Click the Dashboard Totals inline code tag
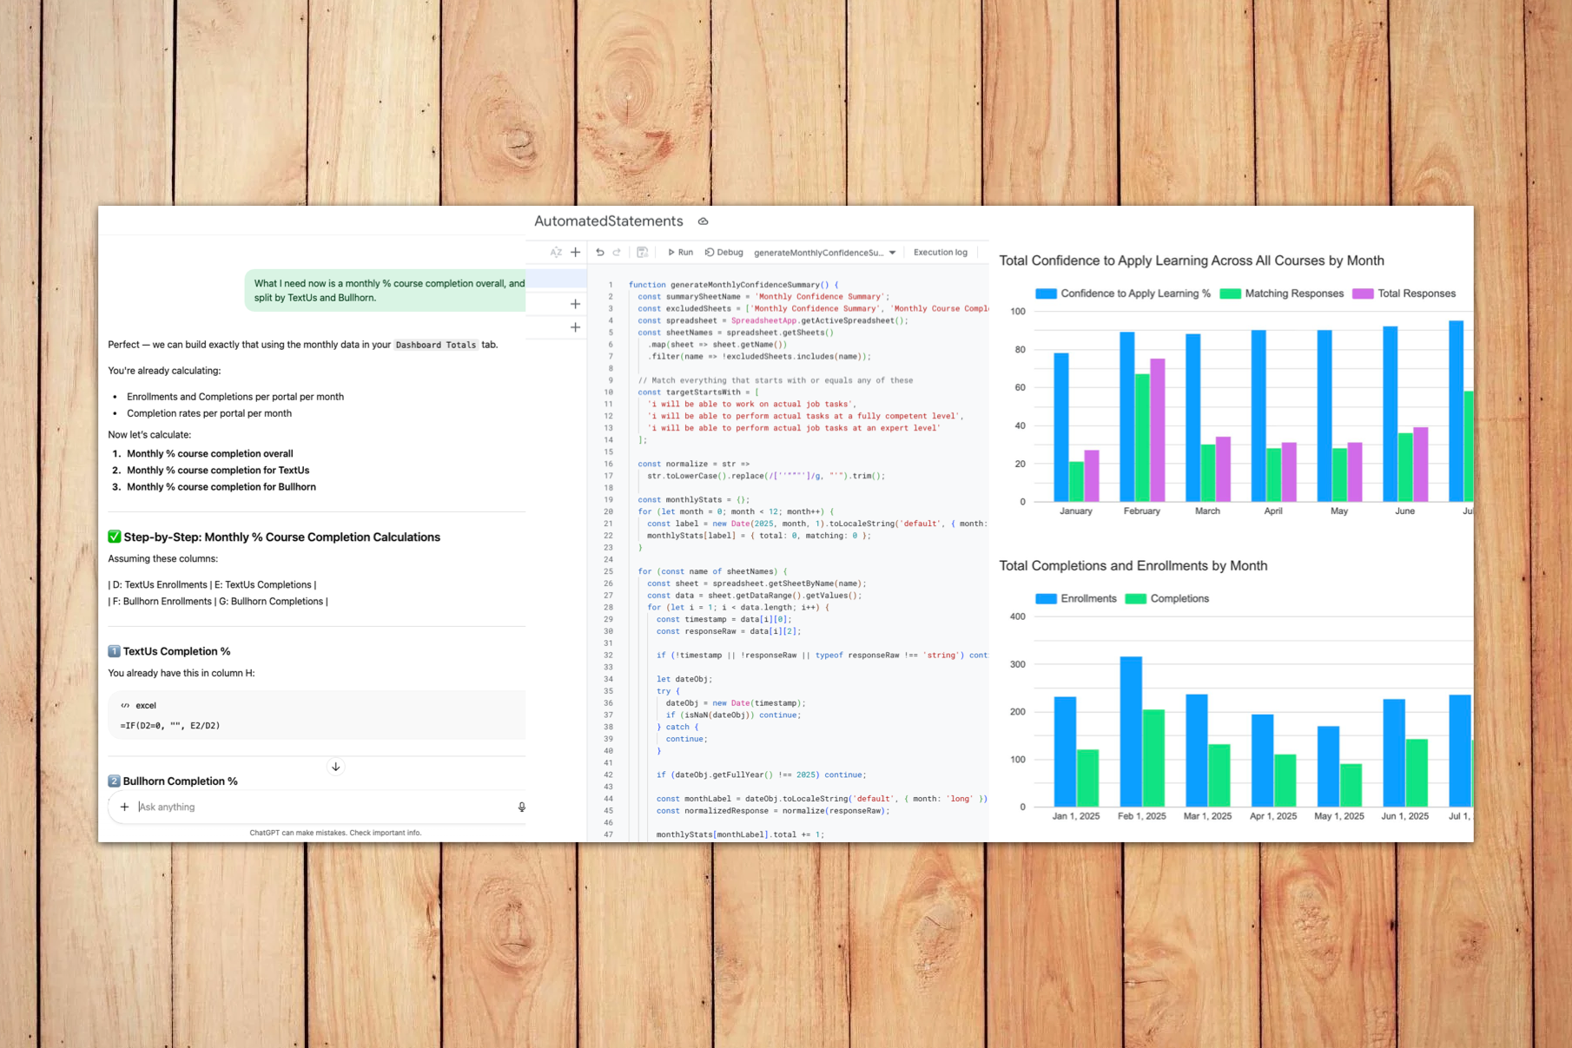This screenshot has width=1572, height=1048. 436,345
